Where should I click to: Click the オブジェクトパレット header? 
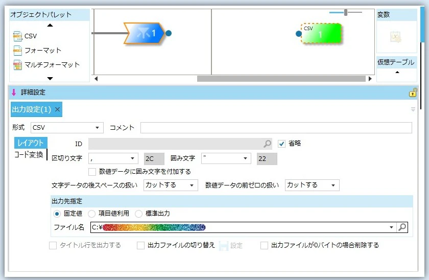pyautogui.click(x=49, y=14)
